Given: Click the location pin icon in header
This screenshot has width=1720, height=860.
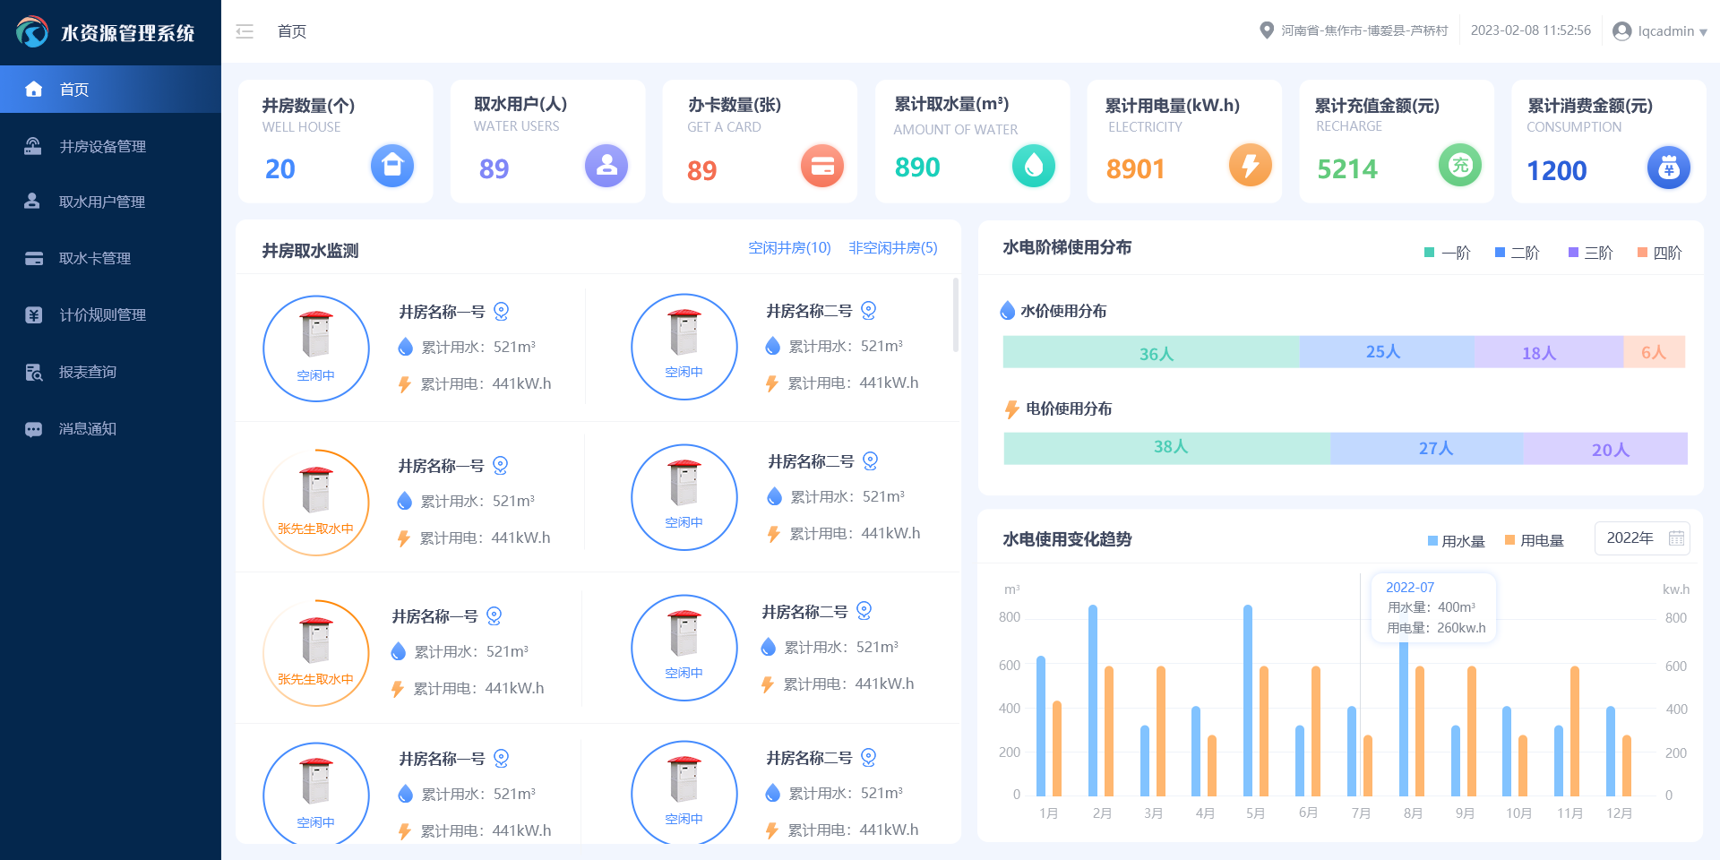Looking at the screenshot, I should click(x=1267, y=30).
